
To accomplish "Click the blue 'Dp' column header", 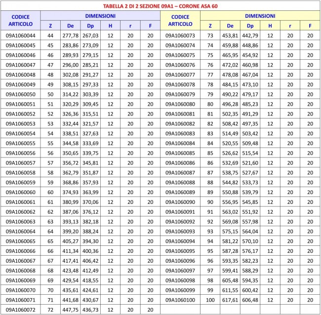I will click(90, 26).
